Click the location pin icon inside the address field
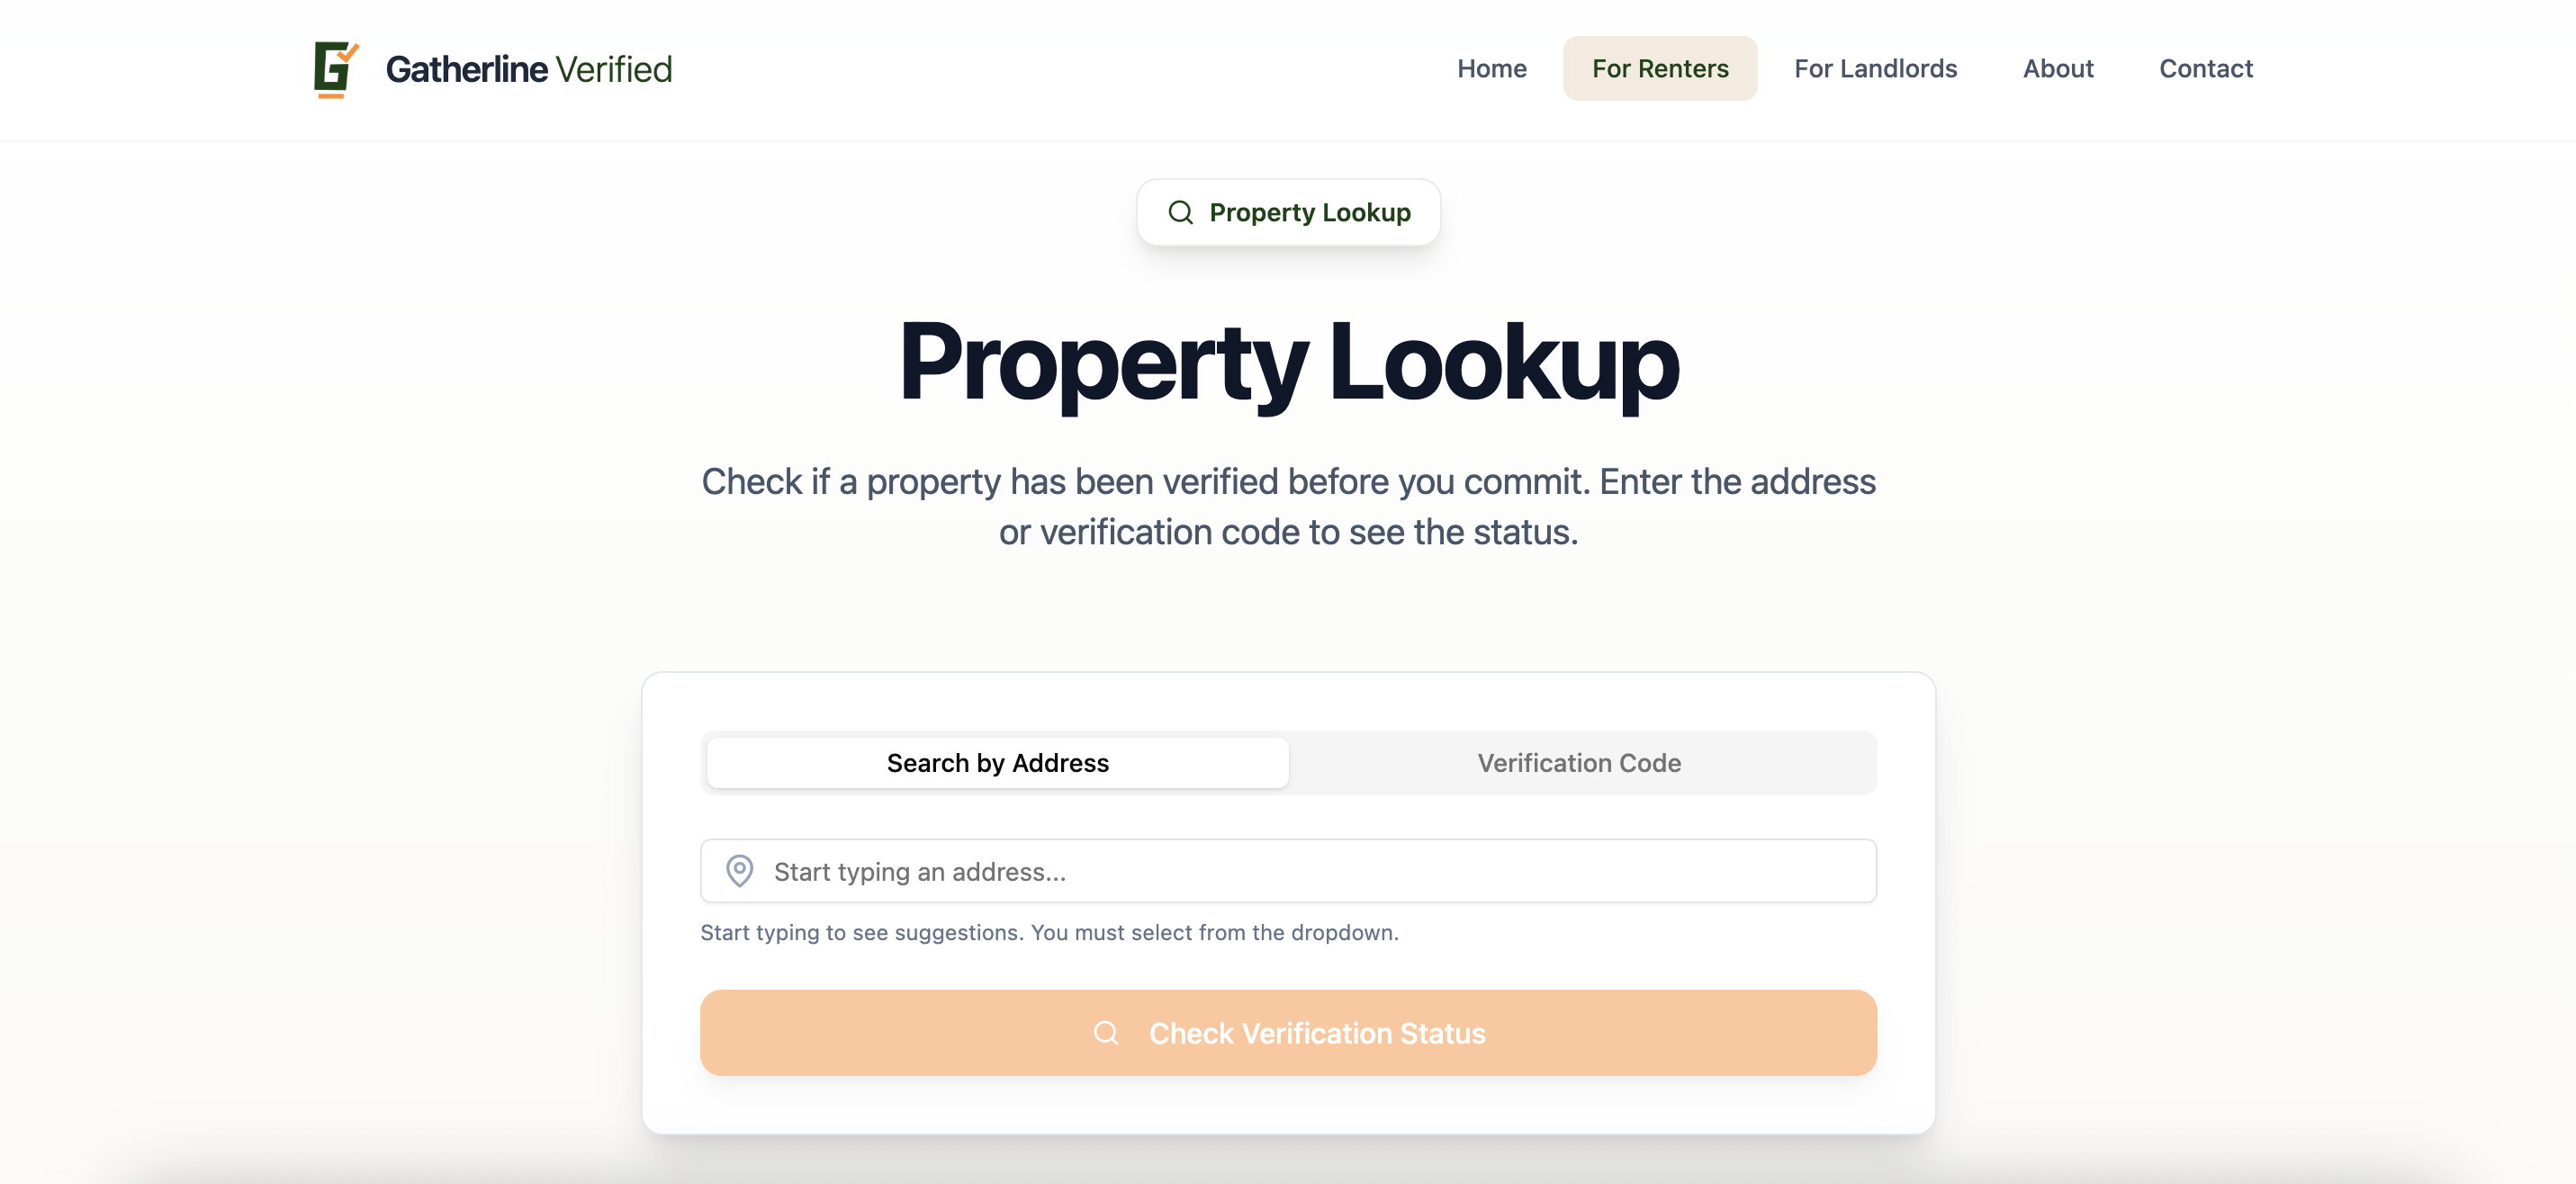The width and height of the screenshot is (2576, 1184). coord(740,871)
